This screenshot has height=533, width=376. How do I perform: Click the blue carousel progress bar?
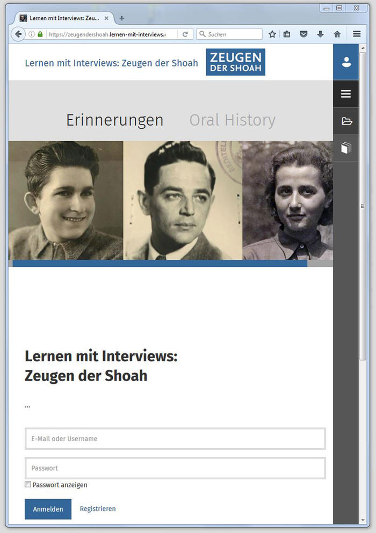pos(160,264)
